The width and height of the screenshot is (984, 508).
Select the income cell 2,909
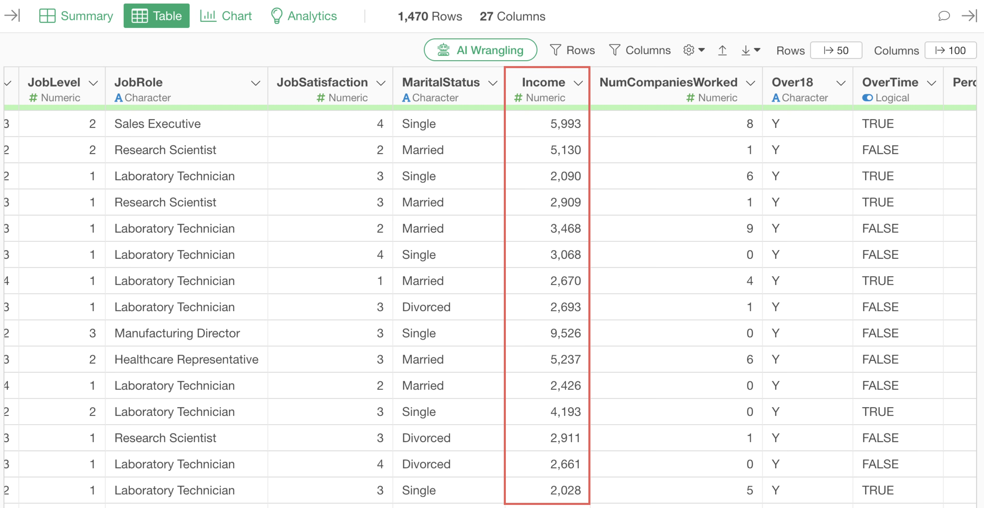tap(547, 202)
